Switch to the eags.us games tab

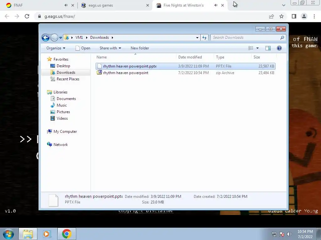tap(115, 5)
